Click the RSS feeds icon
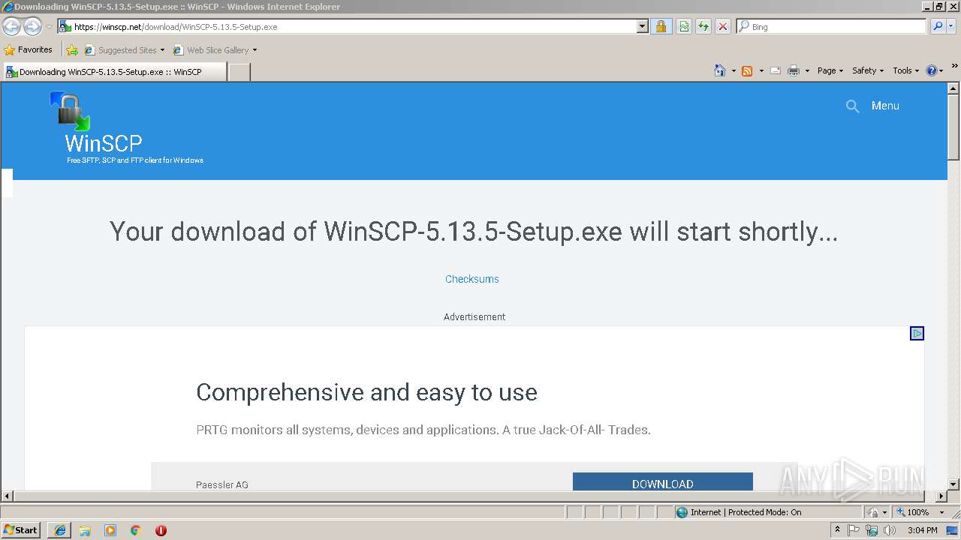Viewport: 961px width, 540px height. (x=747, y=70)
